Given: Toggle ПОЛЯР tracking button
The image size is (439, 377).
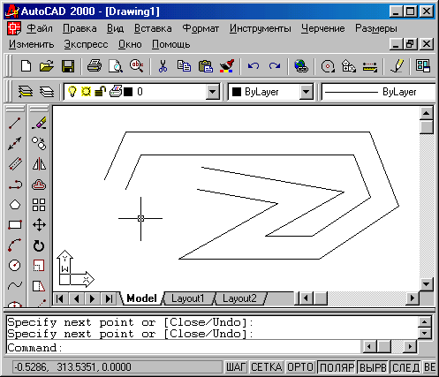Looking at the screenshot, I should coord(337,367).
